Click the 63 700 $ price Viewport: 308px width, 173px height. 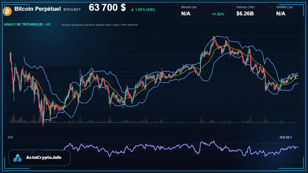pos(107,8)
